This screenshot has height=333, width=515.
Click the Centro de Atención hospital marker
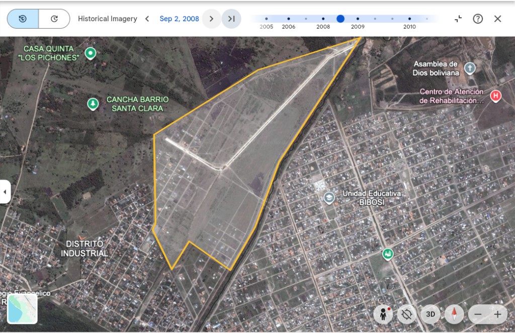click(496, 96)
